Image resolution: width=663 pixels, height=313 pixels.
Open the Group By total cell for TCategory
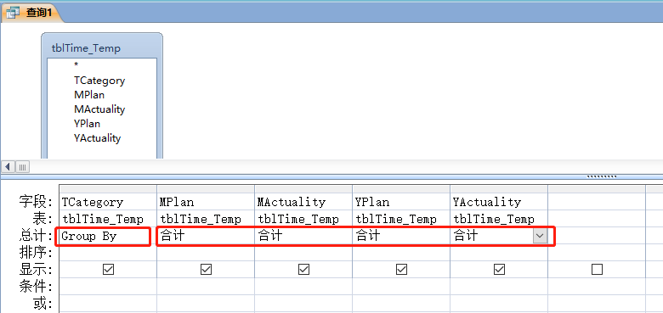tap(108, 236)
